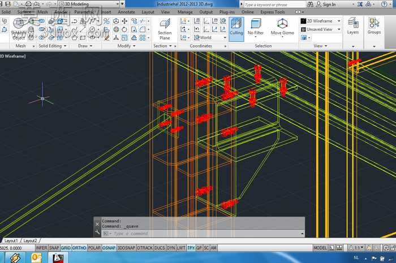Expand the Section panel
This screenshot has height=263, width=396.
[x=162, y=46]
